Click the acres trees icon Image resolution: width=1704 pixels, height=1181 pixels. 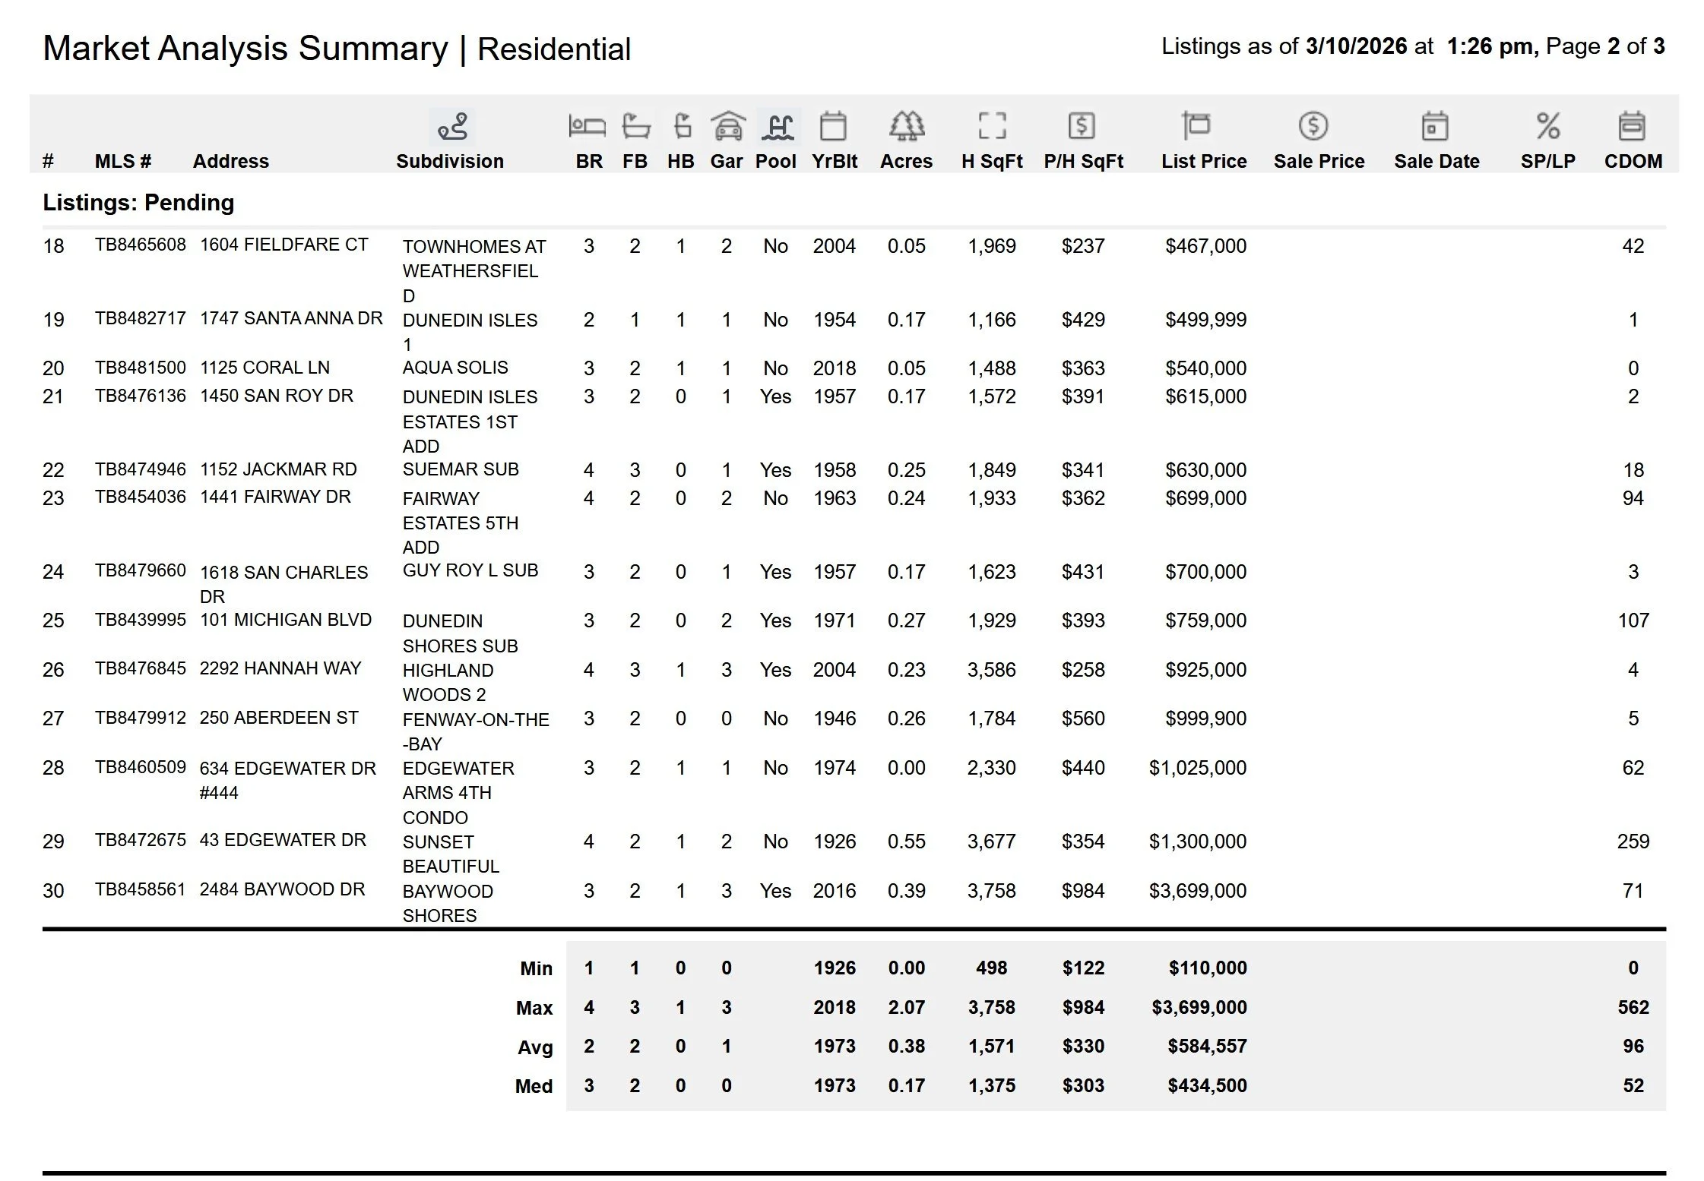click(x=906, y=126)
